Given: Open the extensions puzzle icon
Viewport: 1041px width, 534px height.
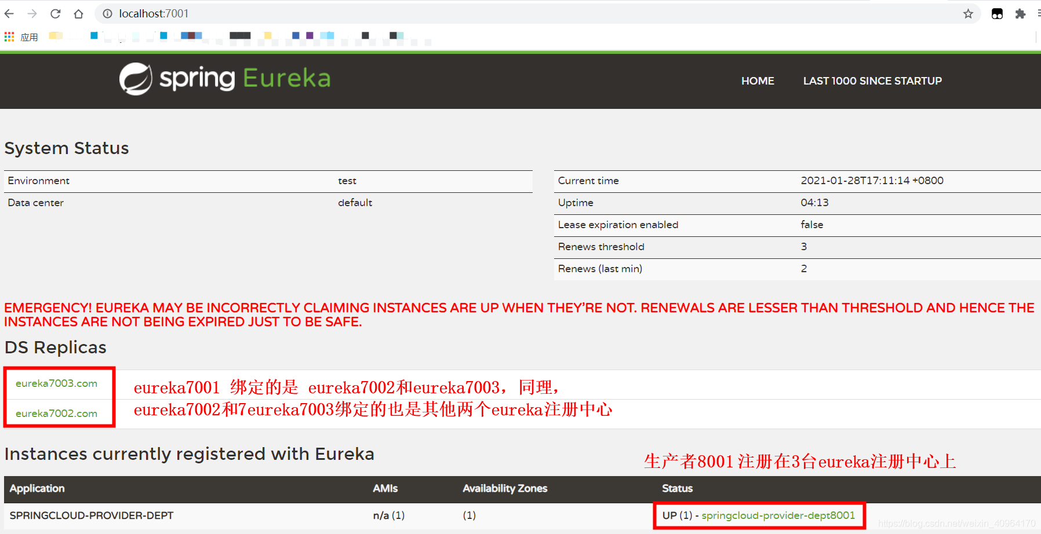Looking at the screenshot, I should 1020,14.
